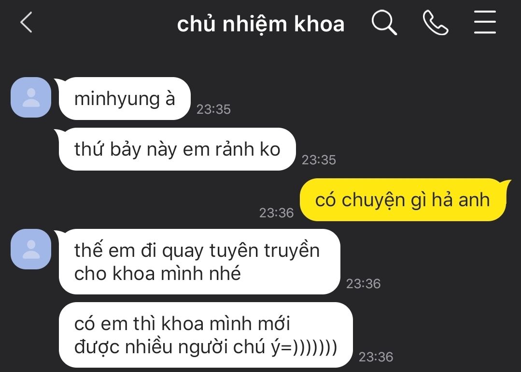Tap the sender avatar beside 'minhyung à'
The width and height of the screenshot is (521, 372).
tap(31, 97)
